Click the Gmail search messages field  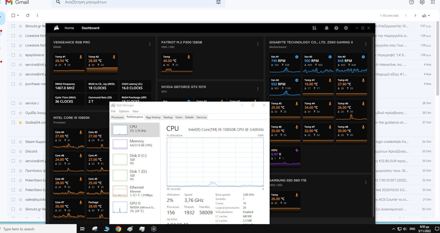[x=138, y=2]
